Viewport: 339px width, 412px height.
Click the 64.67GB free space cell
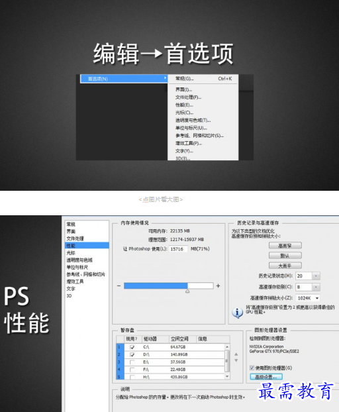pos(178,347)
